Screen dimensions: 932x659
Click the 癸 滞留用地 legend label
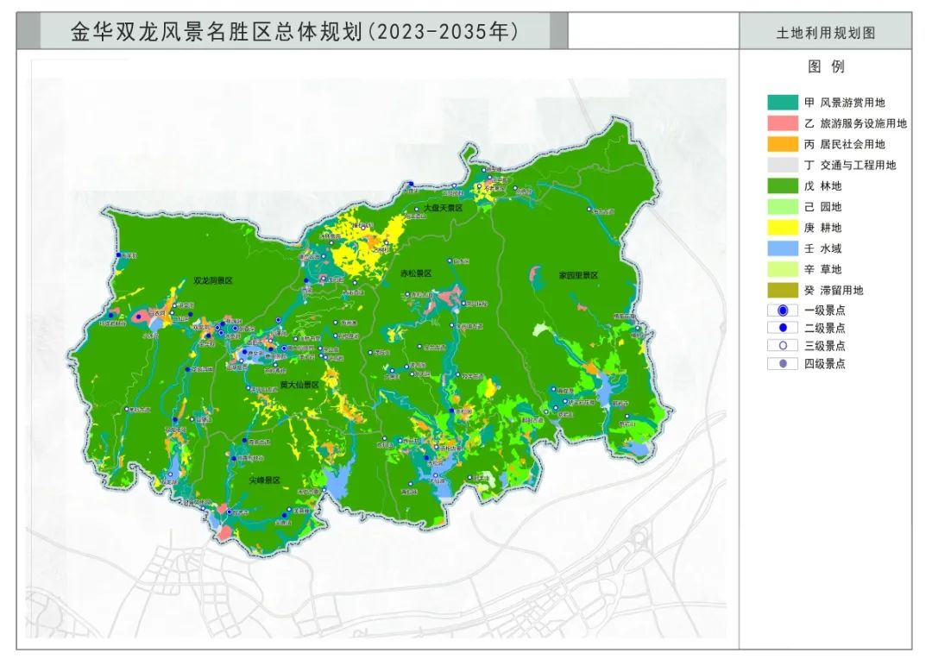tap(834, 290)
